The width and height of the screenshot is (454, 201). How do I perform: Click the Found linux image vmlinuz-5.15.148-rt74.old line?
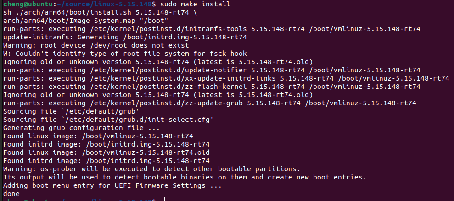(106, 152)
